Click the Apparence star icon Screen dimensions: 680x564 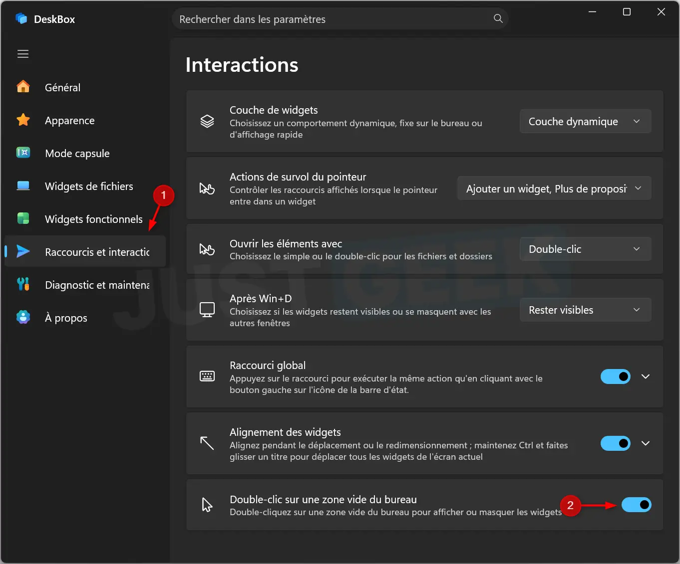tap(23, 120)
